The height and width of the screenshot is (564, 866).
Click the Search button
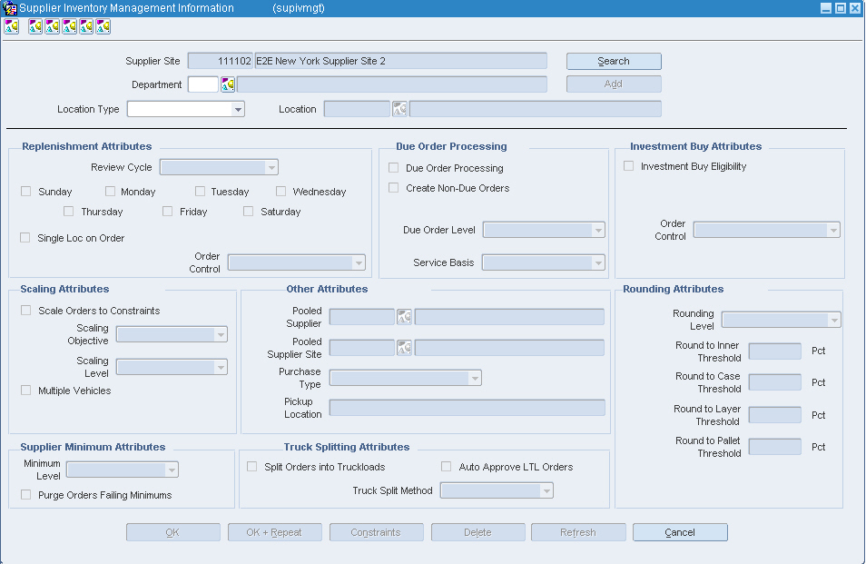point(614,61)
